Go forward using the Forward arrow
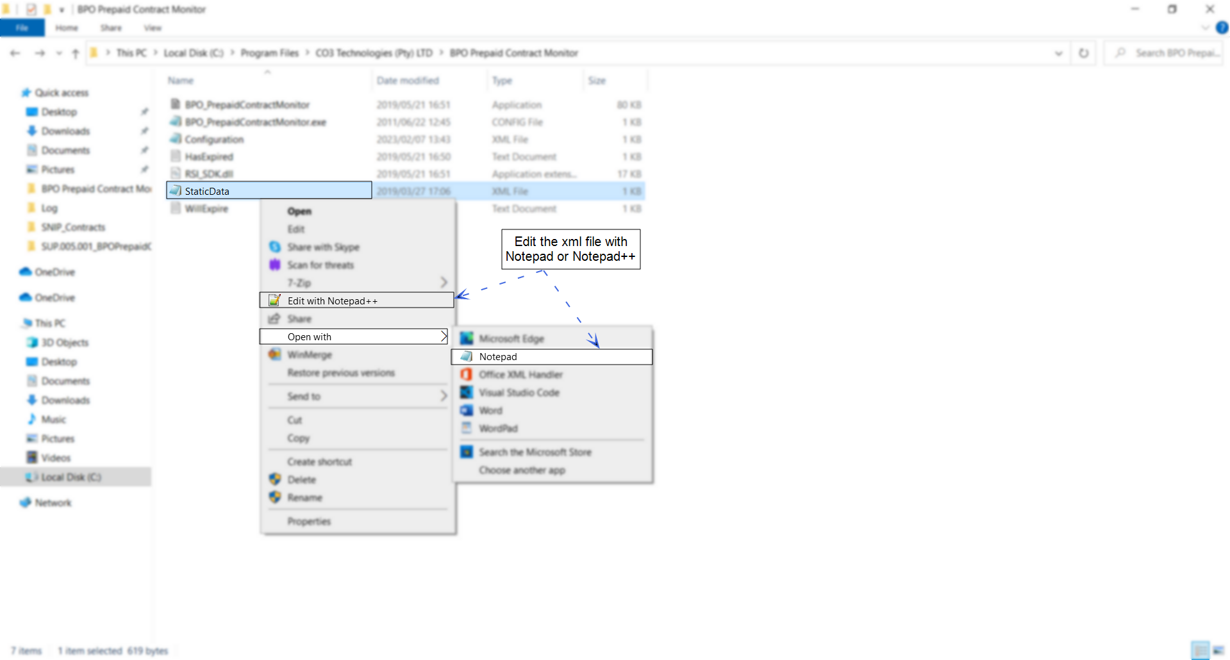Viewport: 1230px width, 660px height. 40,53
